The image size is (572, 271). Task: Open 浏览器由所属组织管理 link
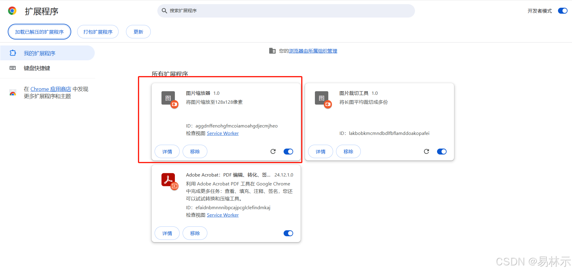[x=313, y=51]
